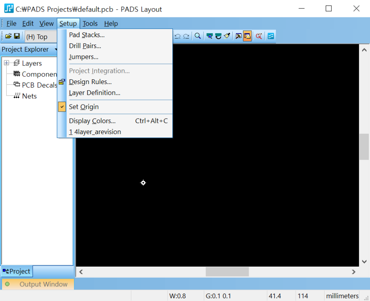Minimize the PADS Layout window
This screenshot has height=301, width=370.
click(x=302, y=8)
